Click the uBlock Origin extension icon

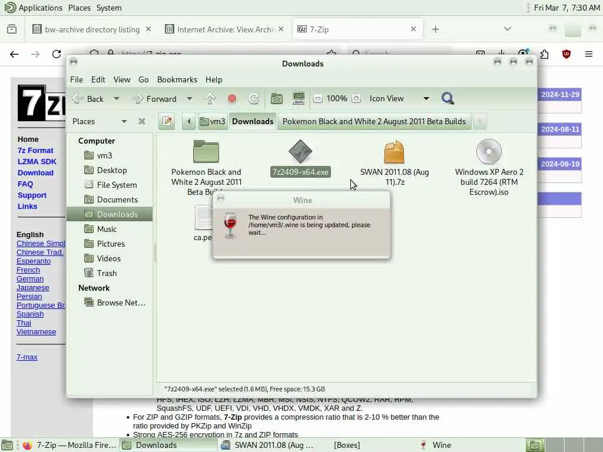[566, 54]
